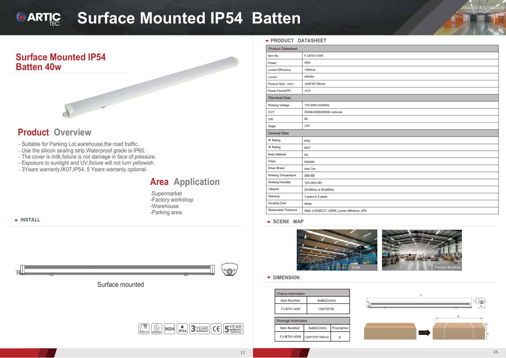This screenshot has width=506, height=358.
Task: Click the black arrow between carton images
Action: click(424, 333)
